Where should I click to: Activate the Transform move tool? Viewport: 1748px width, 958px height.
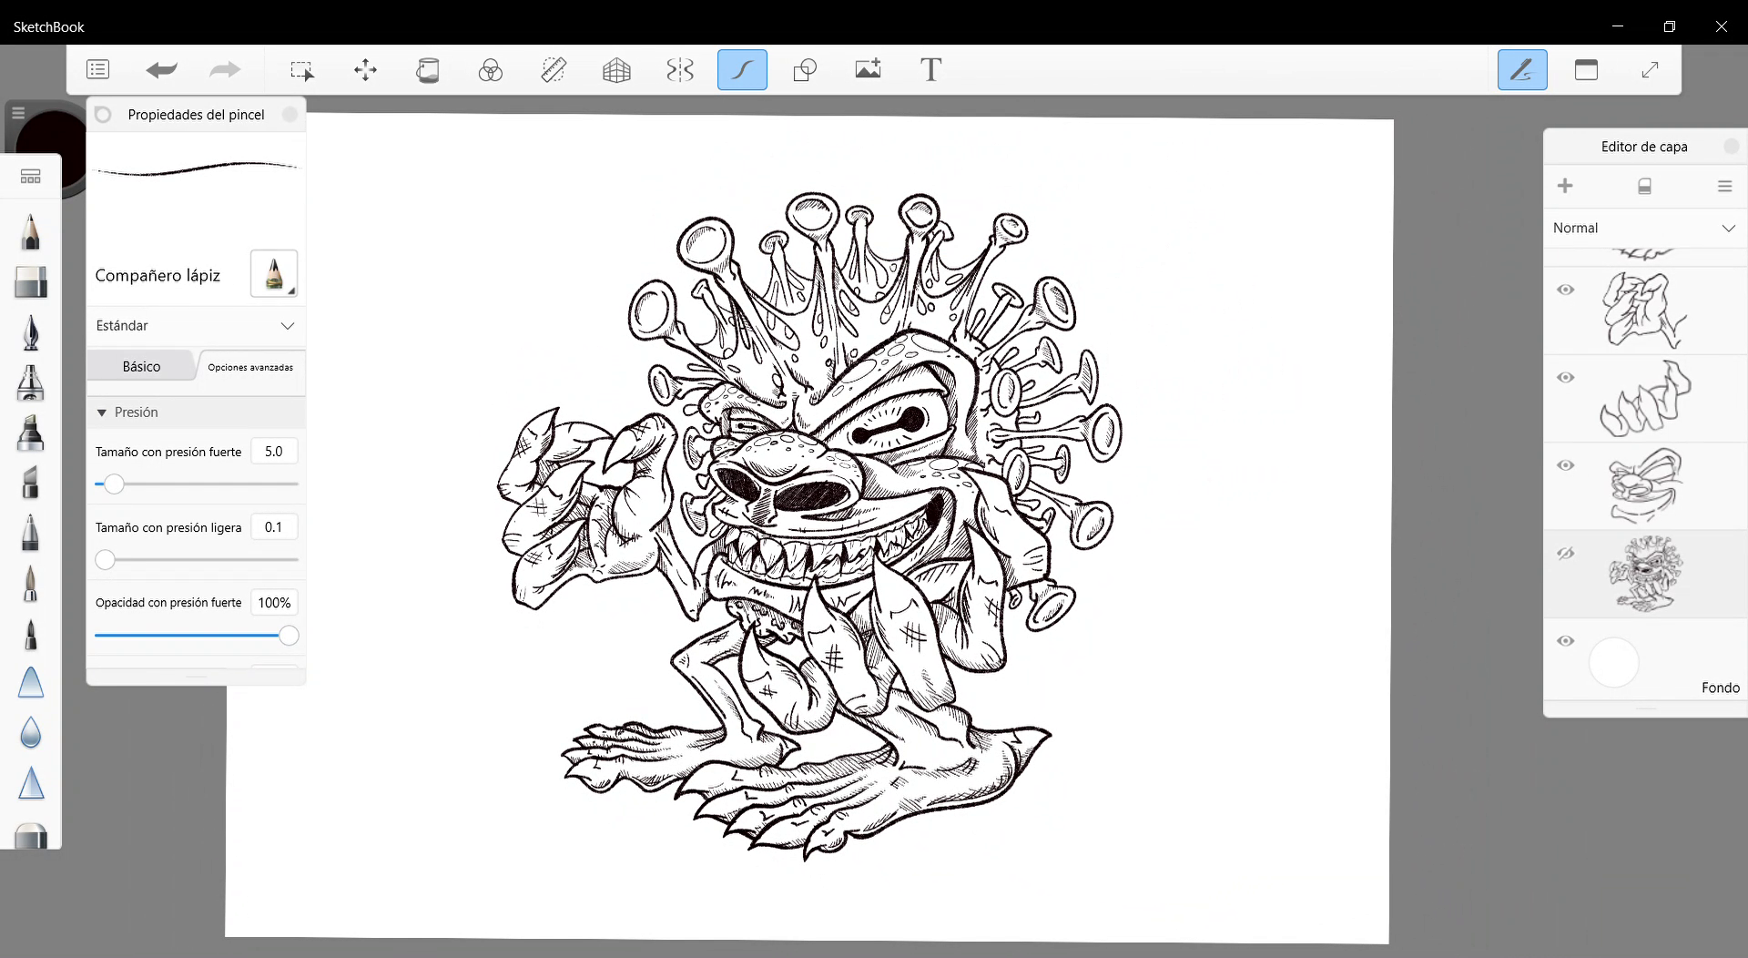365,70
